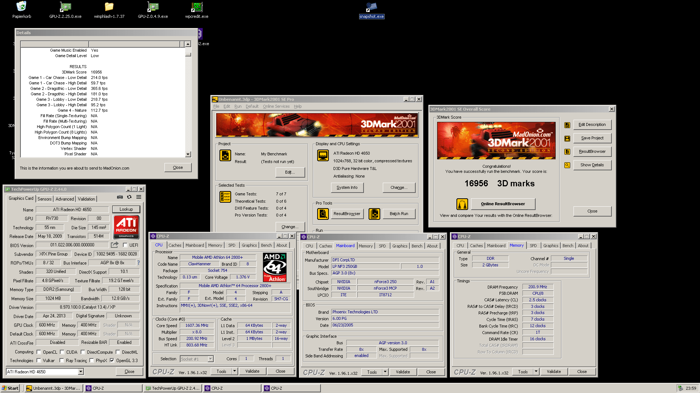Viewport: 700px width, 393px height.
Task: Open the File menu in 3DMark2001
Action: coord(216,107)
